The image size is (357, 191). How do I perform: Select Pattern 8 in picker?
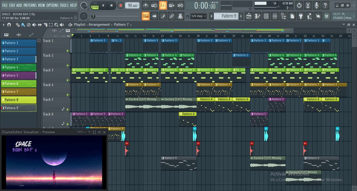pos(19,100)
